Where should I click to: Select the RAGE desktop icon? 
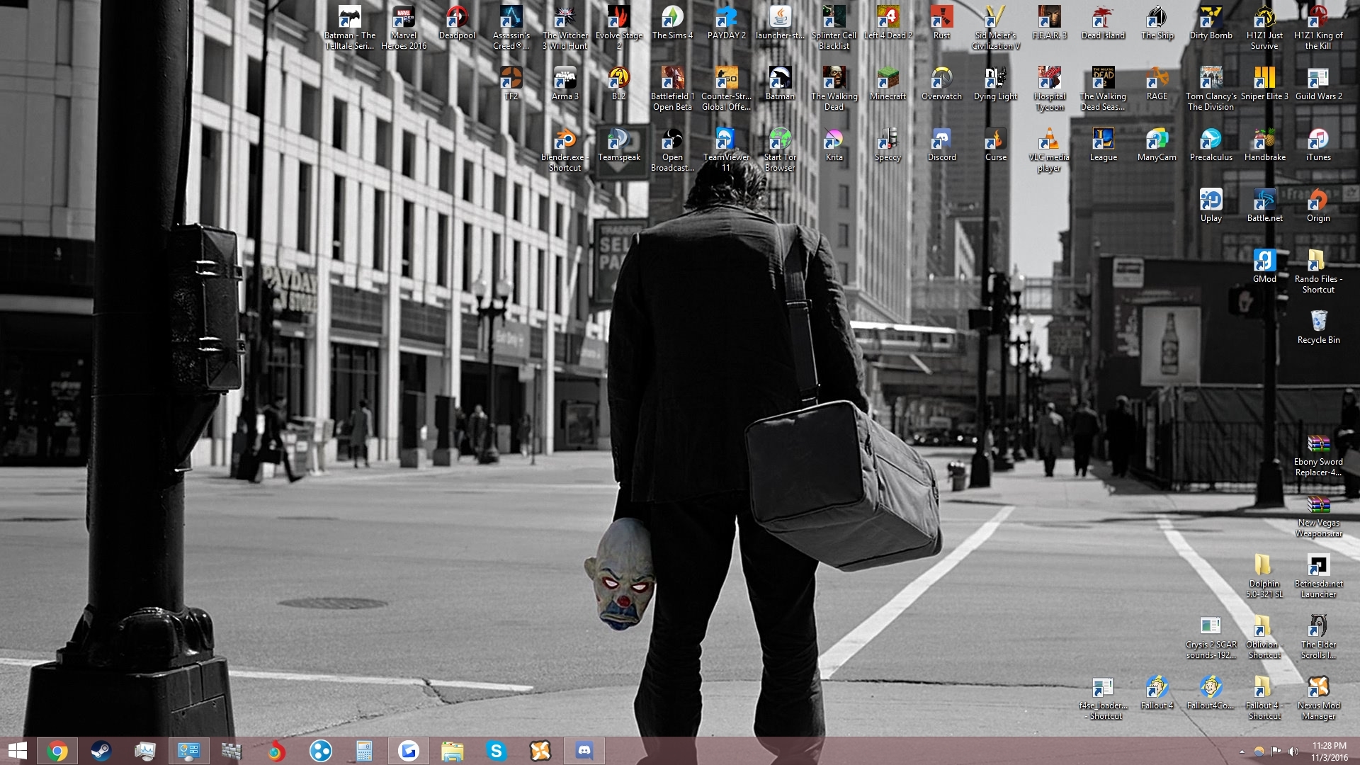point(1157,84)
